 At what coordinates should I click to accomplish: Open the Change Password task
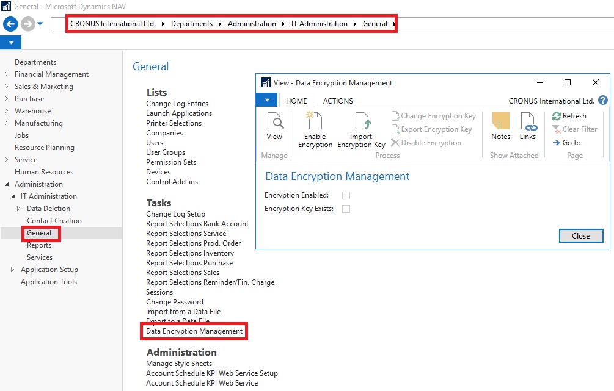pos(174,301)
